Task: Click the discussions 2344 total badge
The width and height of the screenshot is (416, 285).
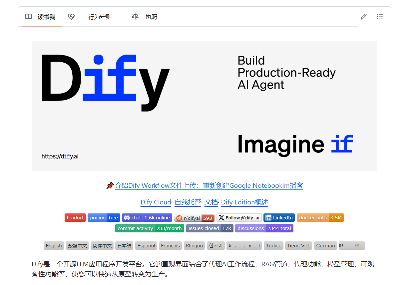Action: coord(264,228)
